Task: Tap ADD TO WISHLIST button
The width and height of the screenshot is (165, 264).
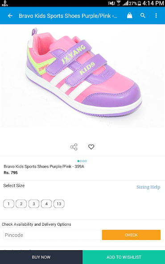Action: (124, 257)
